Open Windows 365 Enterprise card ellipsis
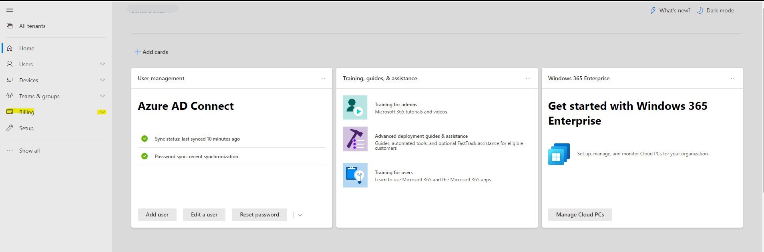This screenshot has height=252, width=764. click(733, 79)
